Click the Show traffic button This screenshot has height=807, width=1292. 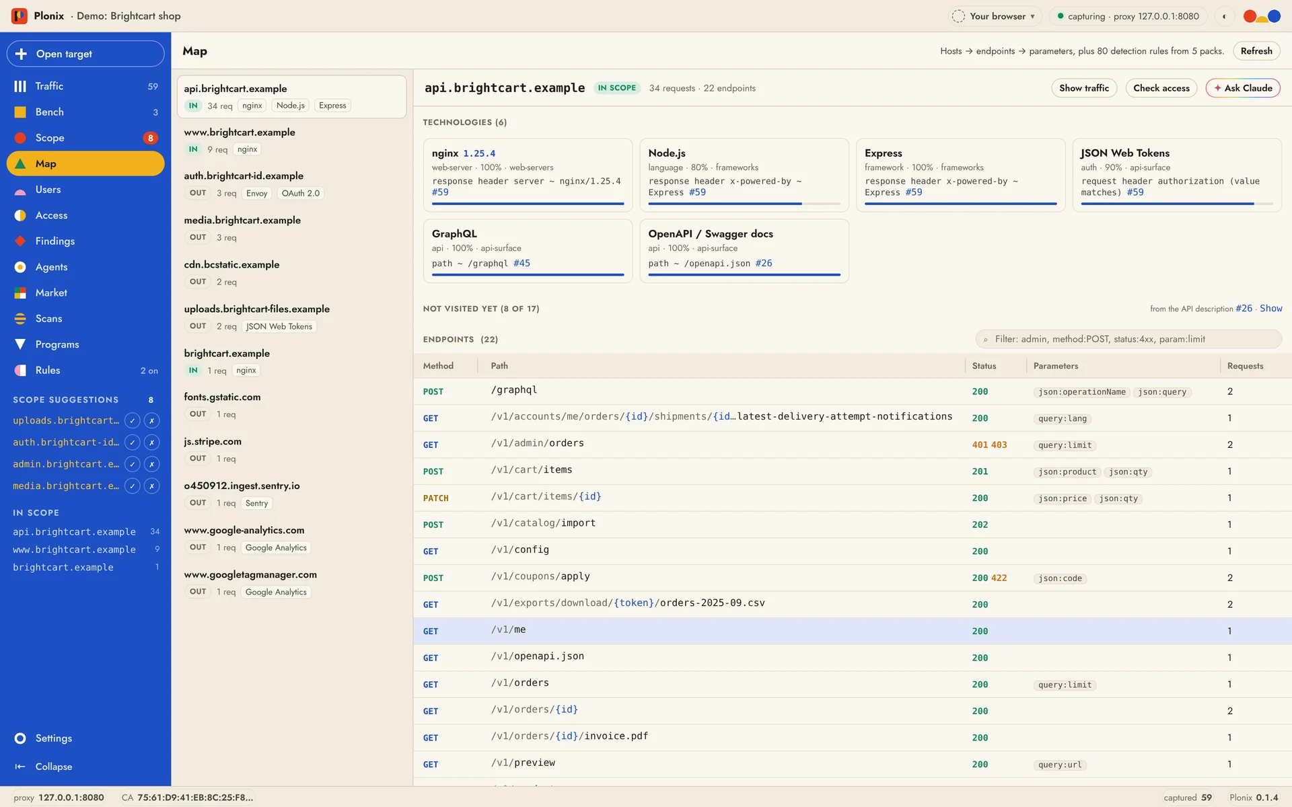1083,88
